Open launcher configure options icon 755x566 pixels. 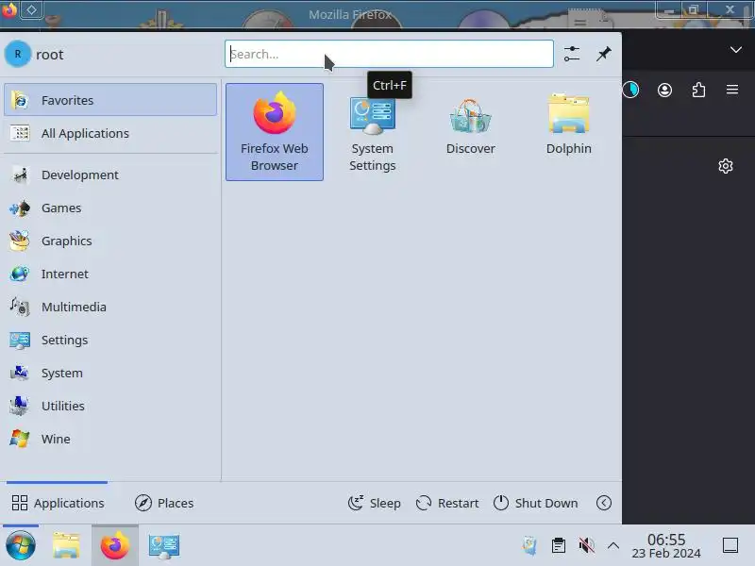572,54
